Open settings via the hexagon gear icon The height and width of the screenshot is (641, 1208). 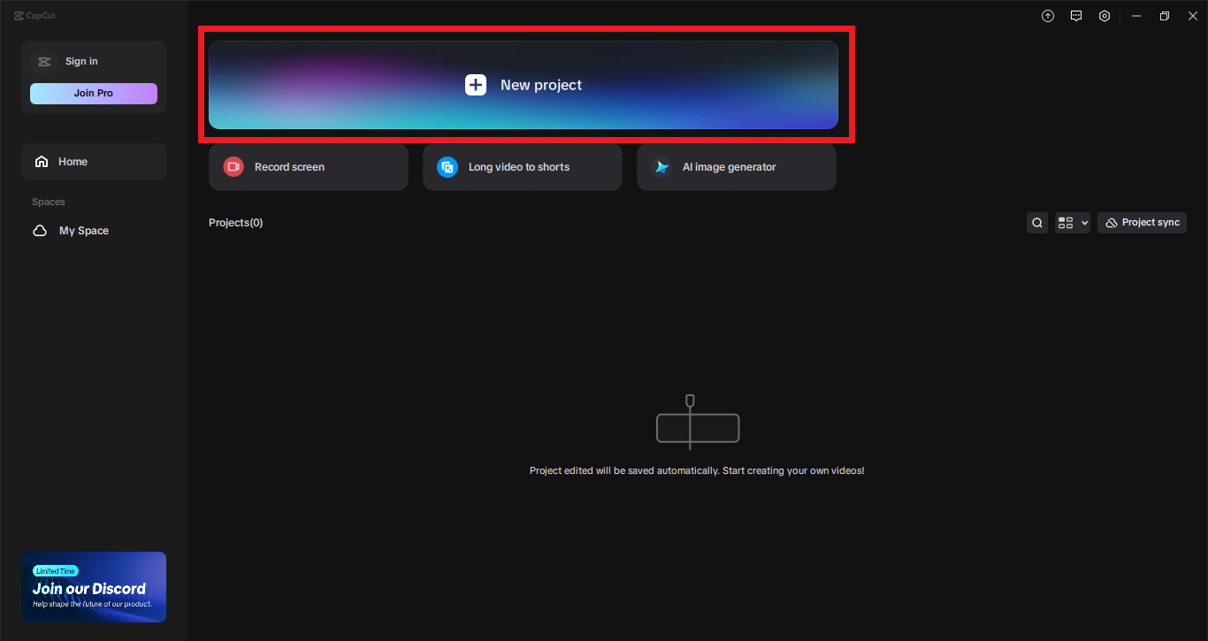1105,16
